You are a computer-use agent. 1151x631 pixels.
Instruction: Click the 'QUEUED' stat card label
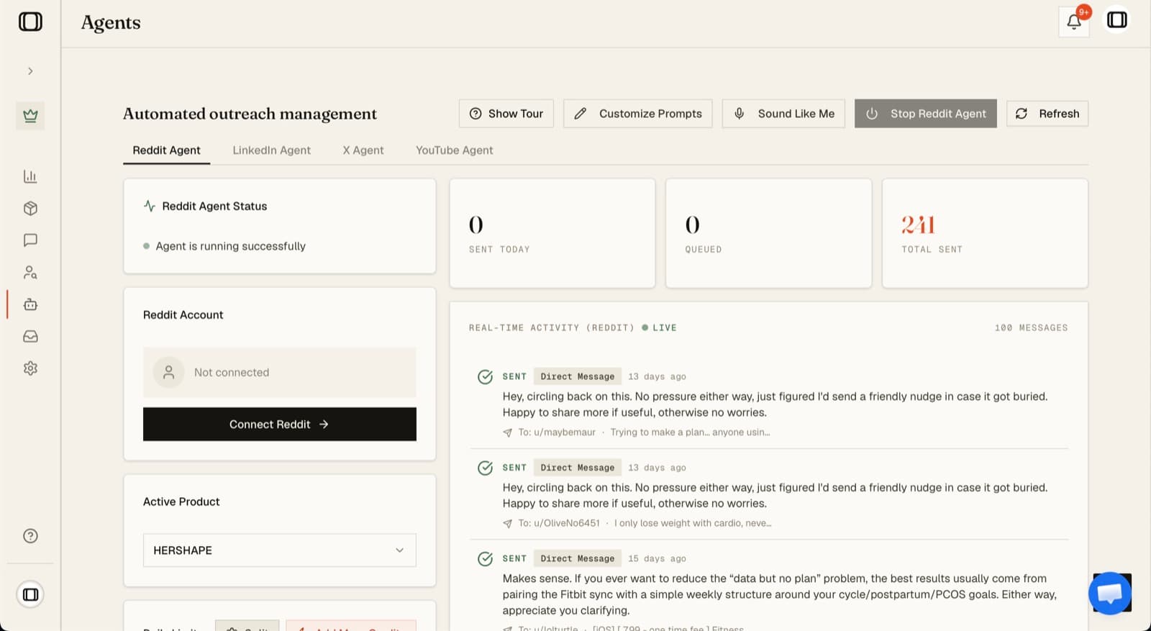(x=703, y=250)
